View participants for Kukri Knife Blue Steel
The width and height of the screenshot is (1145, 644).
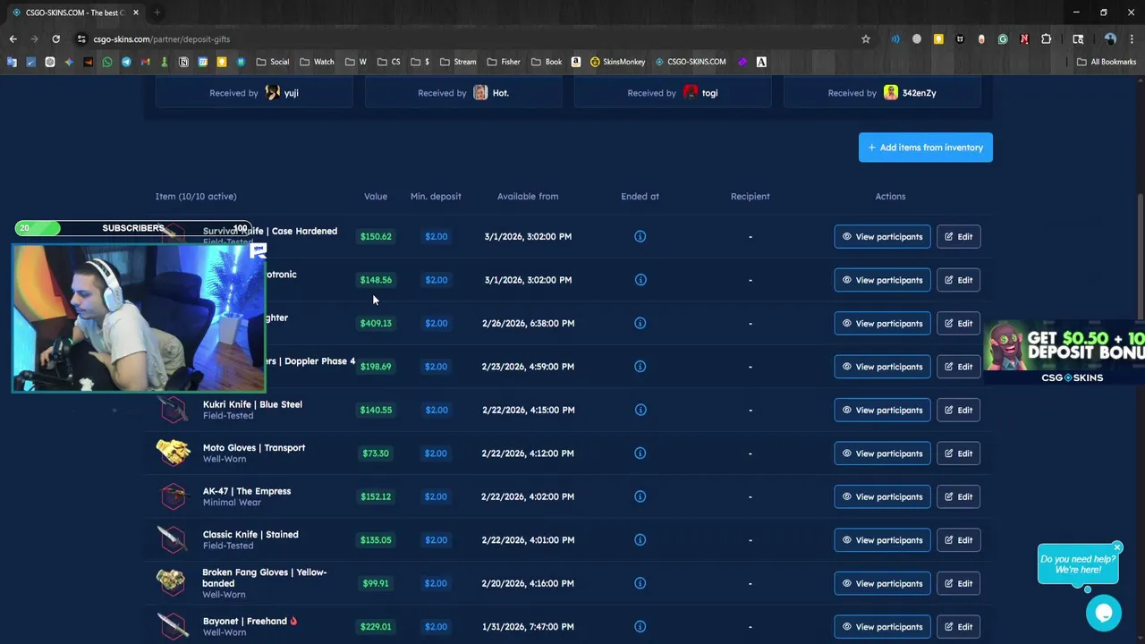click(882, 410)
